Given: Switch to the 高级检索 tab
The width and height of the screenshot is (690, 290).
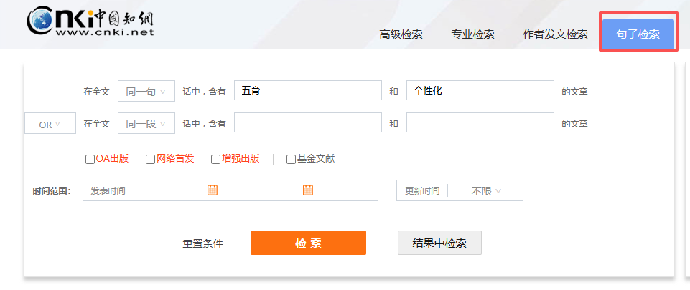Looking at the screenshot, I should pyautogui.click(x=401, y=34).
